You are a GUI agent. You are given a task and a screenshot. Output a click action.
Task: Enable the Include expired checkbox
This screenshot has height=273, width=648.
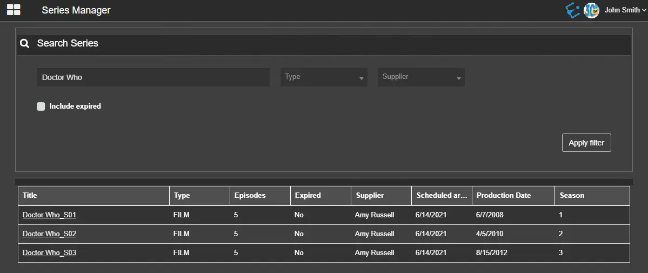tap(41, 106)
